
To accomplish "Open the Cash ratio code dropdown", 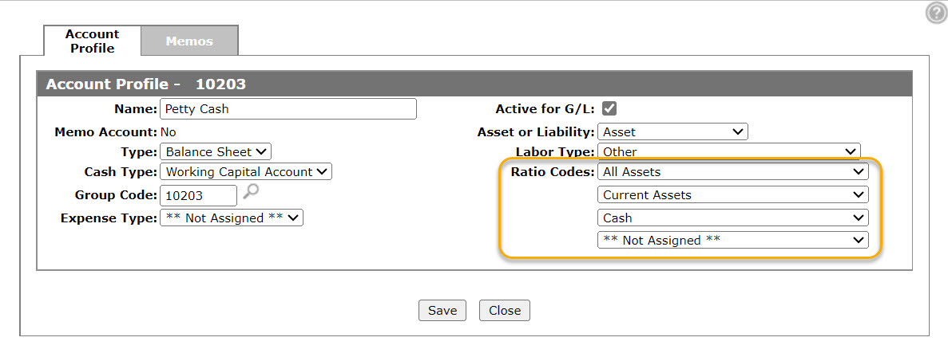I will pyautogui.click(x=733, y=218).
